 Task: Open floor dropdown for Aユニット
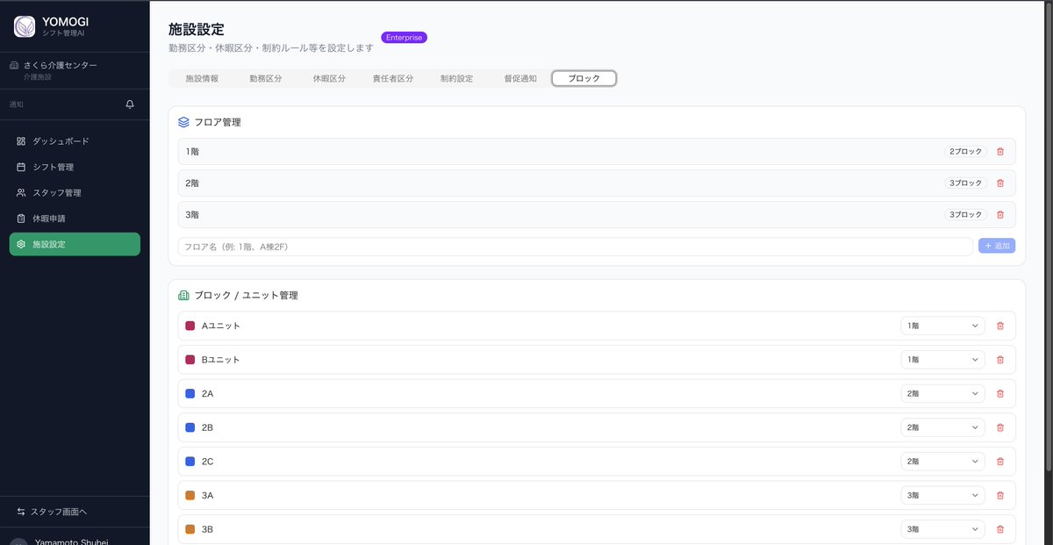coord(943,326)
